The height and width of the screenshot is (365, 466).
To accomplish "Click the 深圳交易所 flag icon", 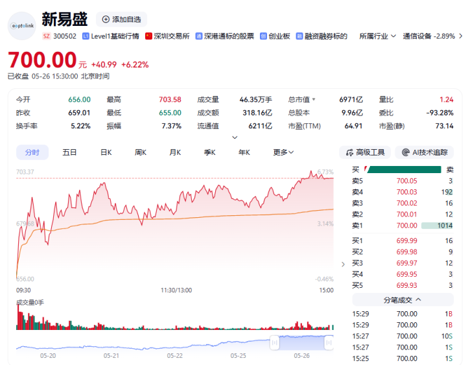I will 148,36.
